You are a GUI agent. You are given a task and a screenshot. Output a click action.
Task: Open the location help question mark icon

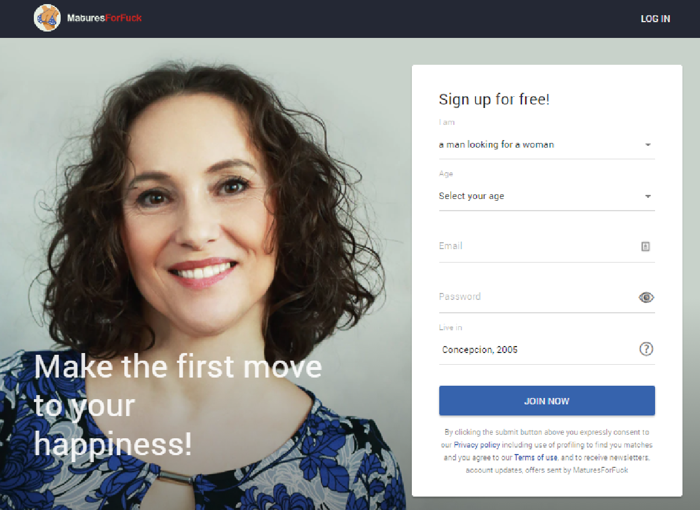point(646,349)
